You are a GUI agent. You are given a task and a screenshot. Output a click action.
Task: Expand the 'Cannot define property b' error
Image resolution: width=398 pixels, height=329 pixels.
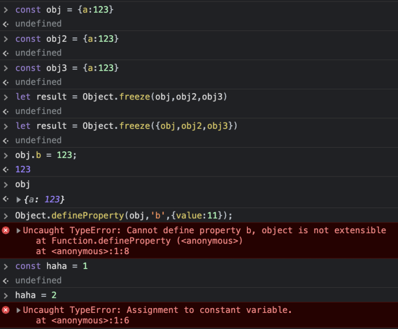pos(18,231)
